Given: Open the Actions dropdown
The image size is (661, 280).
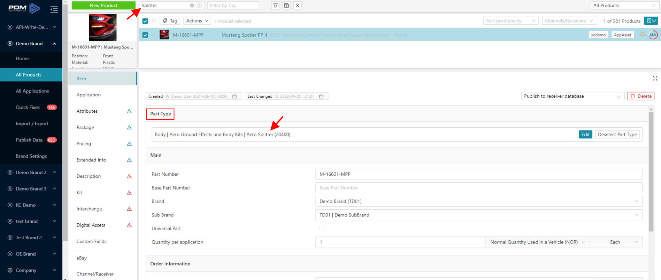Looking at the screenshot, I should (197, 21).
